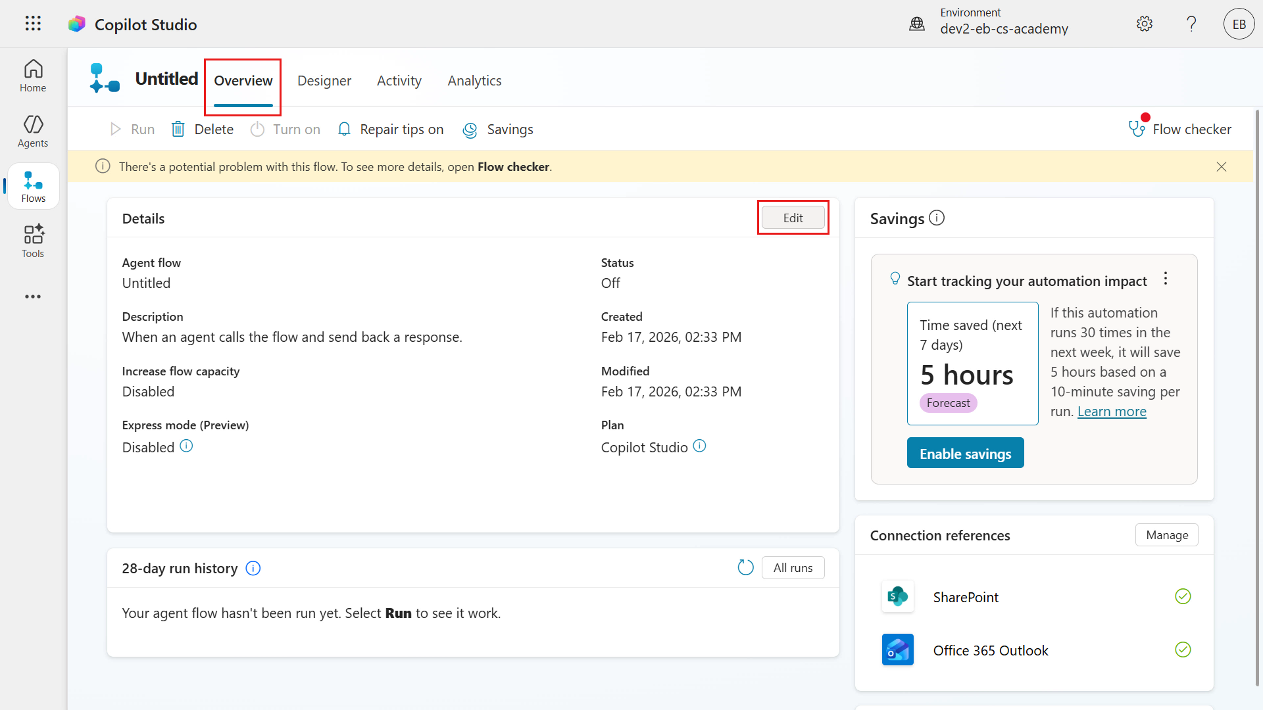
Task: Open Settings gear in header
Action: [1145, 24]
